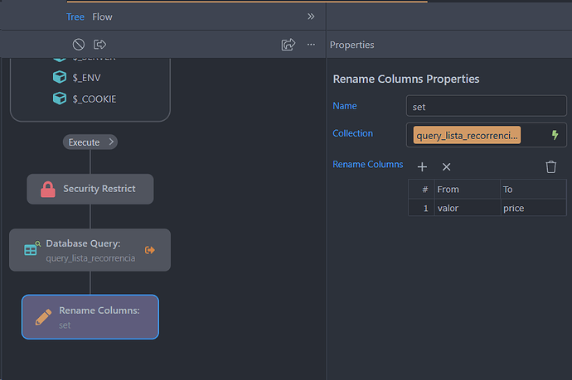Click the lightning bolt data picker icon
The height and width of the screenshot is (380, 572).
click(x=555, y=135)
